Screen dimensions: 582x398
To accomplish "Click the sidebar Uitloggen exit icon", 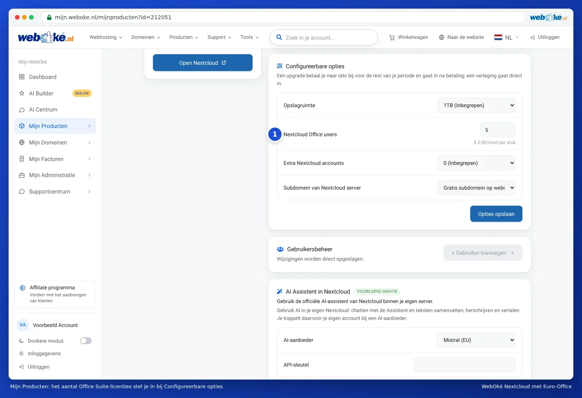I will pos(22,367).
